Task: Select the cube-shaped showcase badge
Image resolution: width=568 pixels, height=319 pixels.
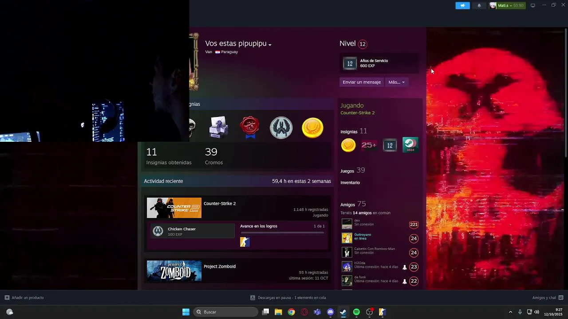Action: tap(218, 128)
